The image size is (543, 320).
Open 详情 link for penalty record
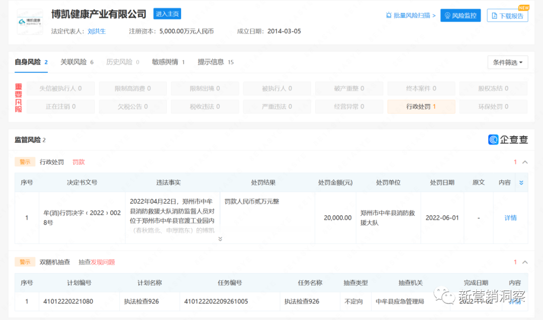(x=510, y=218)
